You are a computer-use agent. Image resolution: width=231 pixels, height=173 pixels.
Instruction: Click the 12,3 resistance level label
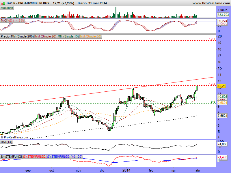coord(212,84)
